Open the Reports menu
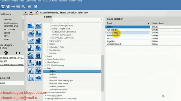 tap(73, 1)
